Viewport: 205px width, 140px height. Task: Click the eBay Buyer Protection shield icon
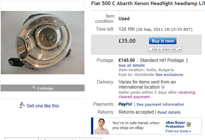189,124
